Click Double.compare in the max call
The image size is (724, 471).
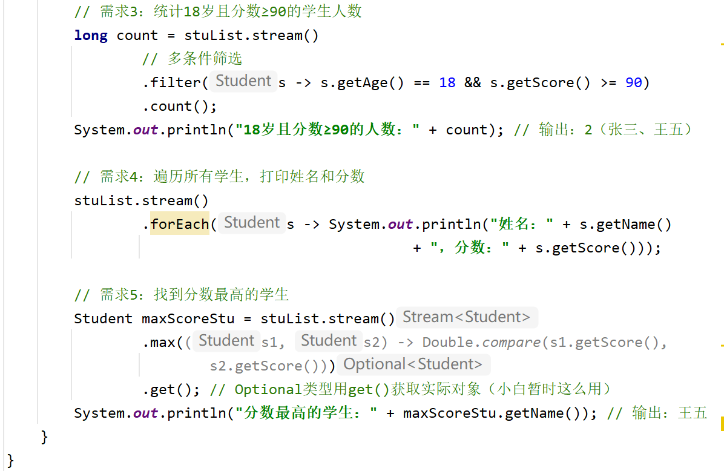coord(481,342)
